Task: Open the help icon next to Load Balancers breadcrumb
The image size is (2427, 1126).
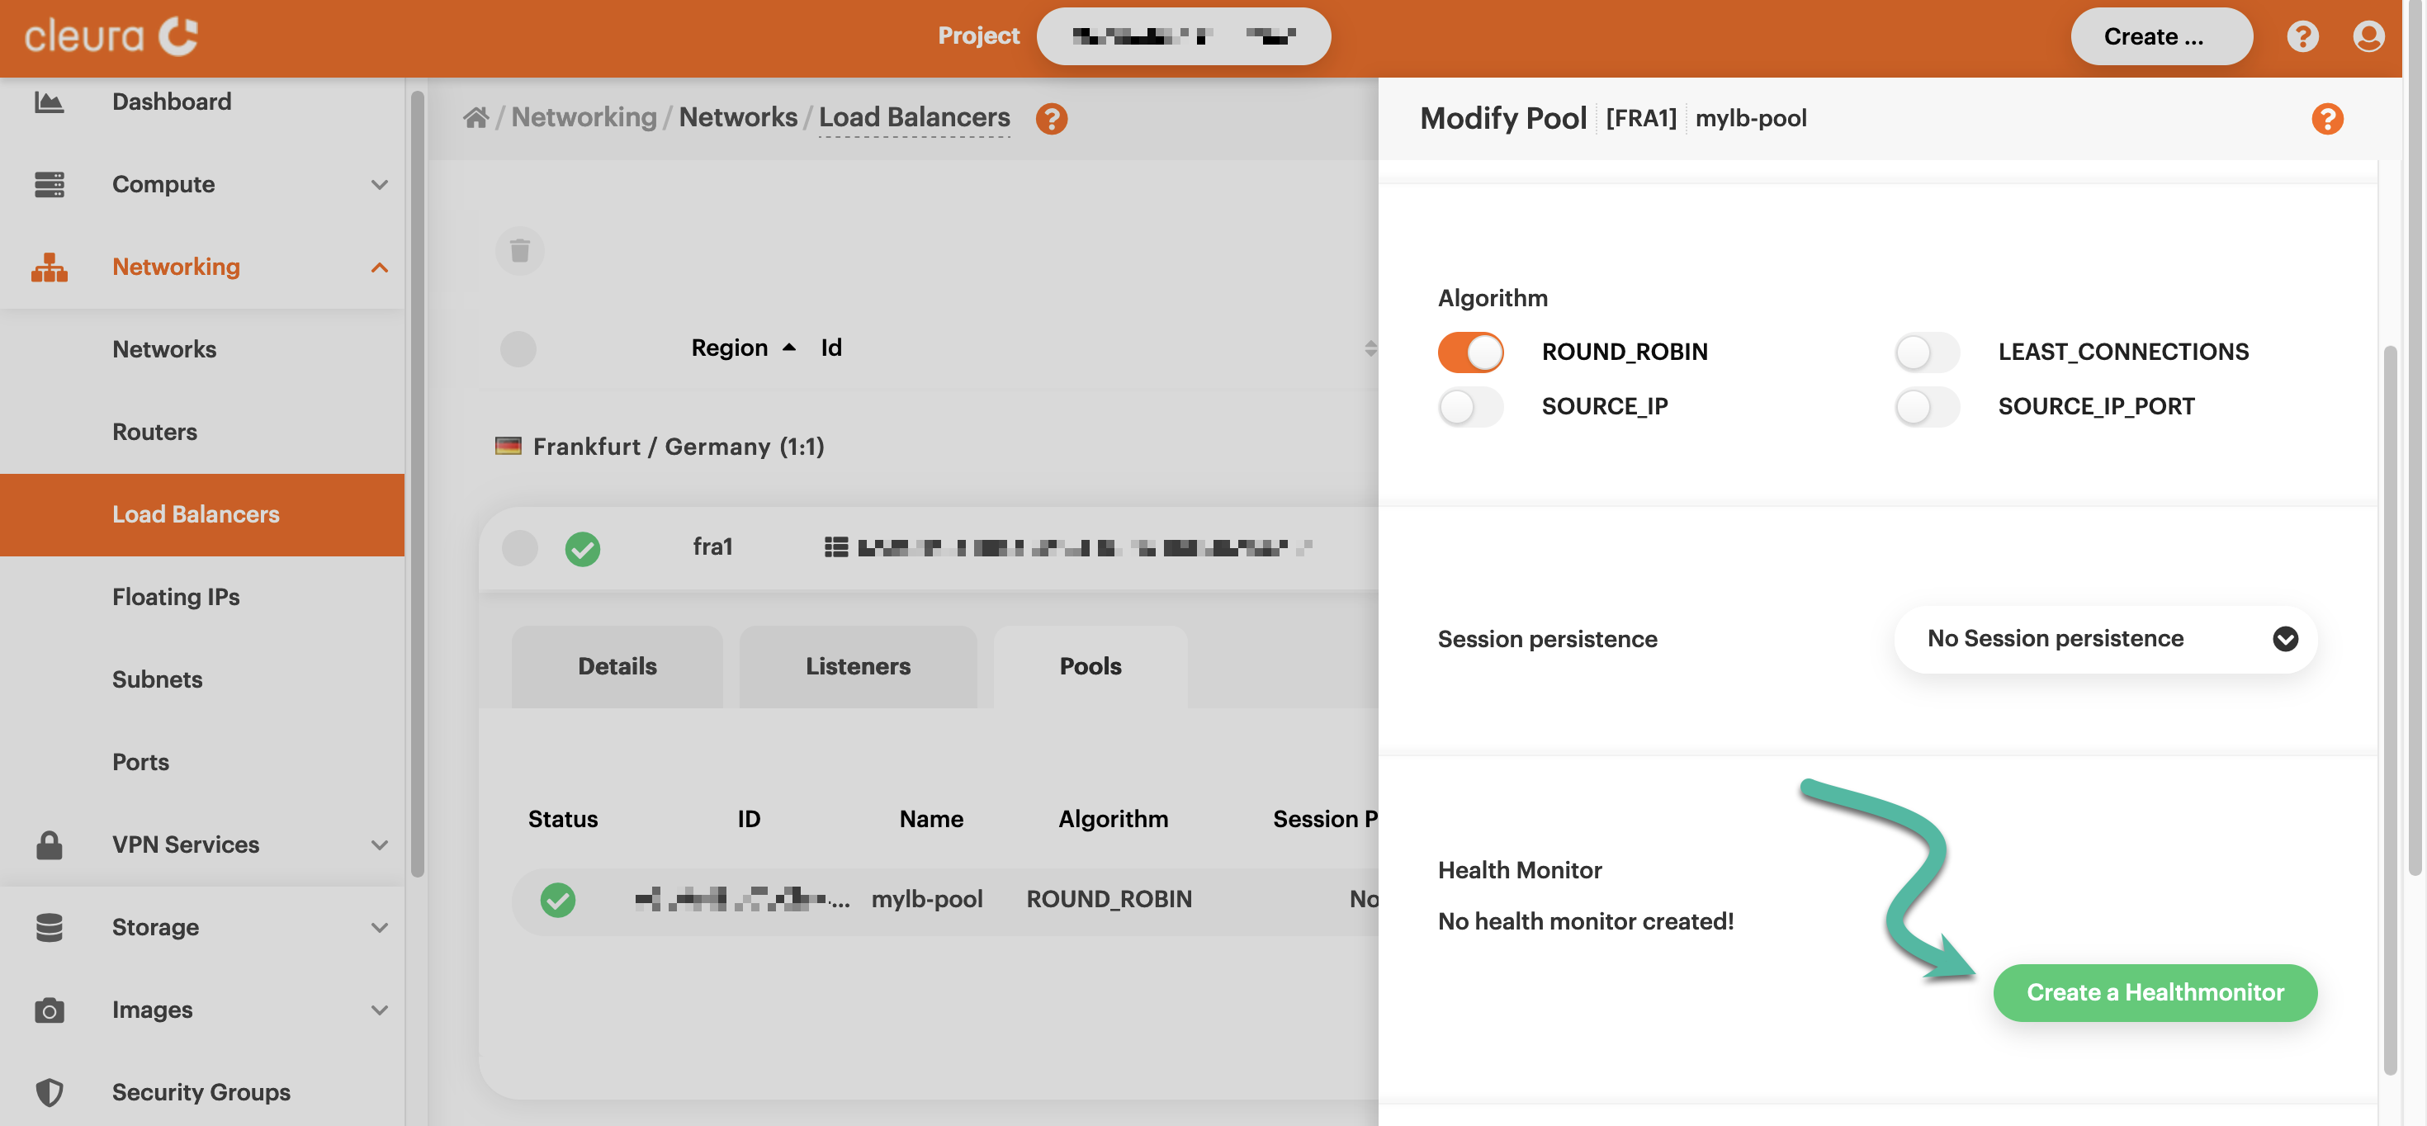Action: coord(1053,119)
